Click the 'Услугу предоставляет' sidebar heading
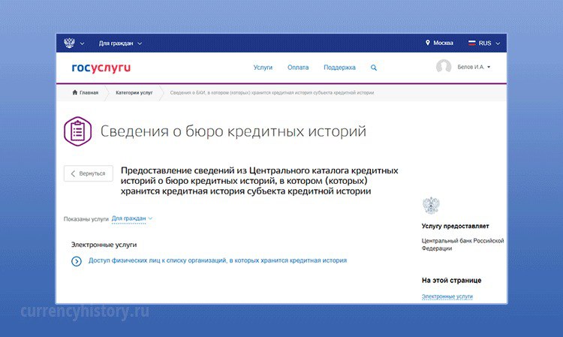Screen dimensions: 563x337 point(456,226)
